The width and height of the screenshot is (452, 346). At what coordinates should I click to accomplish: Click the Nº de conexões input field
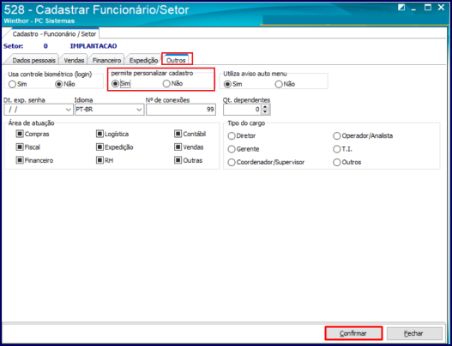(x=181, y=110)
